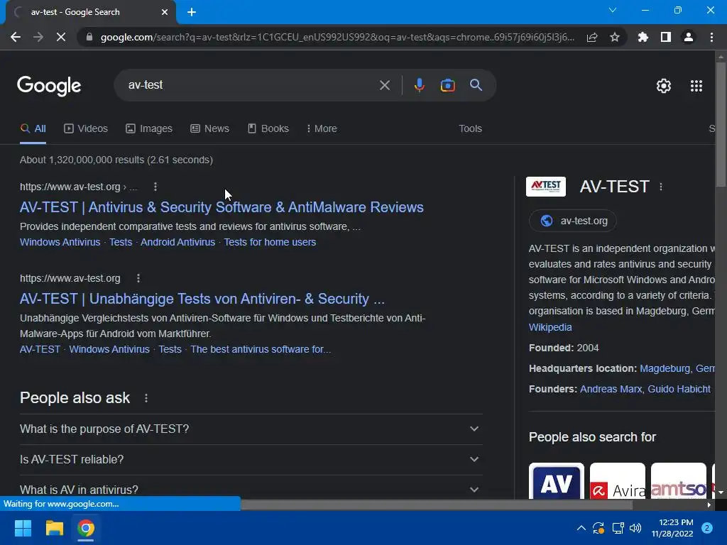
Task: Open the Google apps grid
Action: [x=696, y=86]
